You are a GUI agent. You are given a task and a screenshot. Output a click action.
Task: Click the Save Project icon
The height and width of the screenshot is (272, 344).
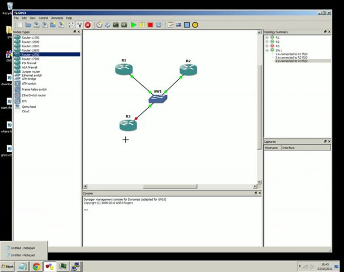pos(61,25)
